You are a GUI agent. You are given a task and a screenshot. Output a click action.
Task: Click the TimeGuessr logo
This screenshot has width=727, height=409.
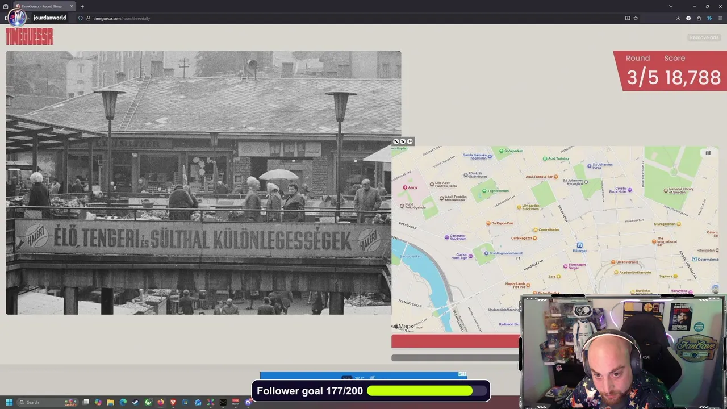pyautogui.click(x=29, y=37)
